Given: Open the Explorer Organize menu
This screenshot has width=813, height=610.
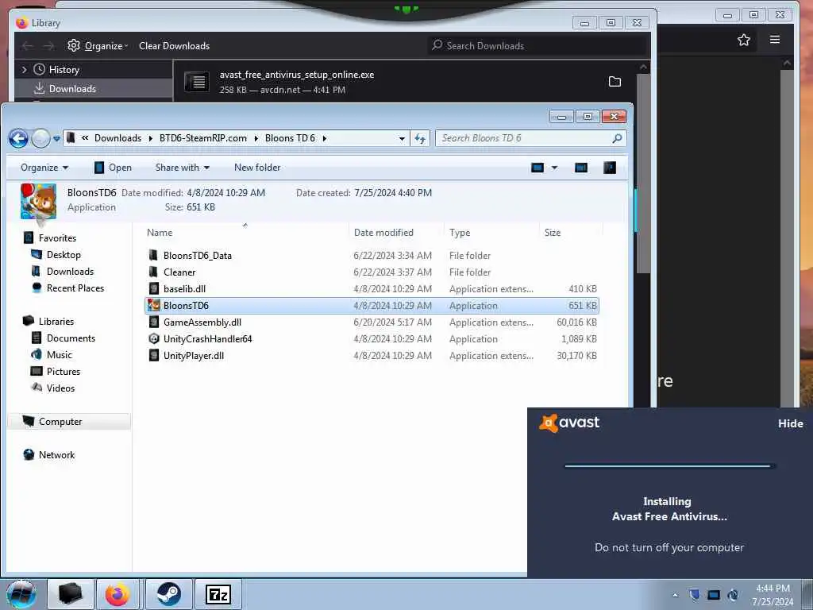Looking at the screenshot, I should [x=44, y=168].
